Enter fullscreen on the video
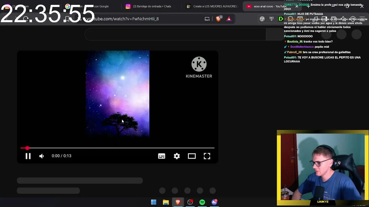Image resolution: width=369 pixels, height=207 pixels. tap(207, 156)
